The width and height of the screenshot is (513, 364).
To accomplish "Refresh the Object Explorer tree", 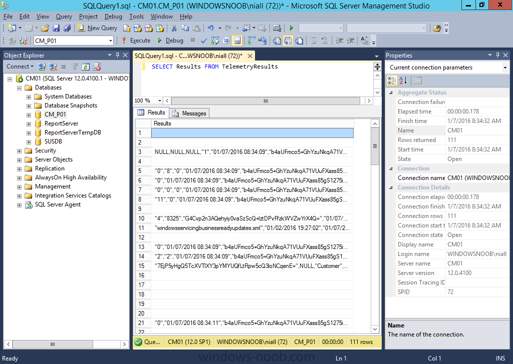I will [86, 67].
